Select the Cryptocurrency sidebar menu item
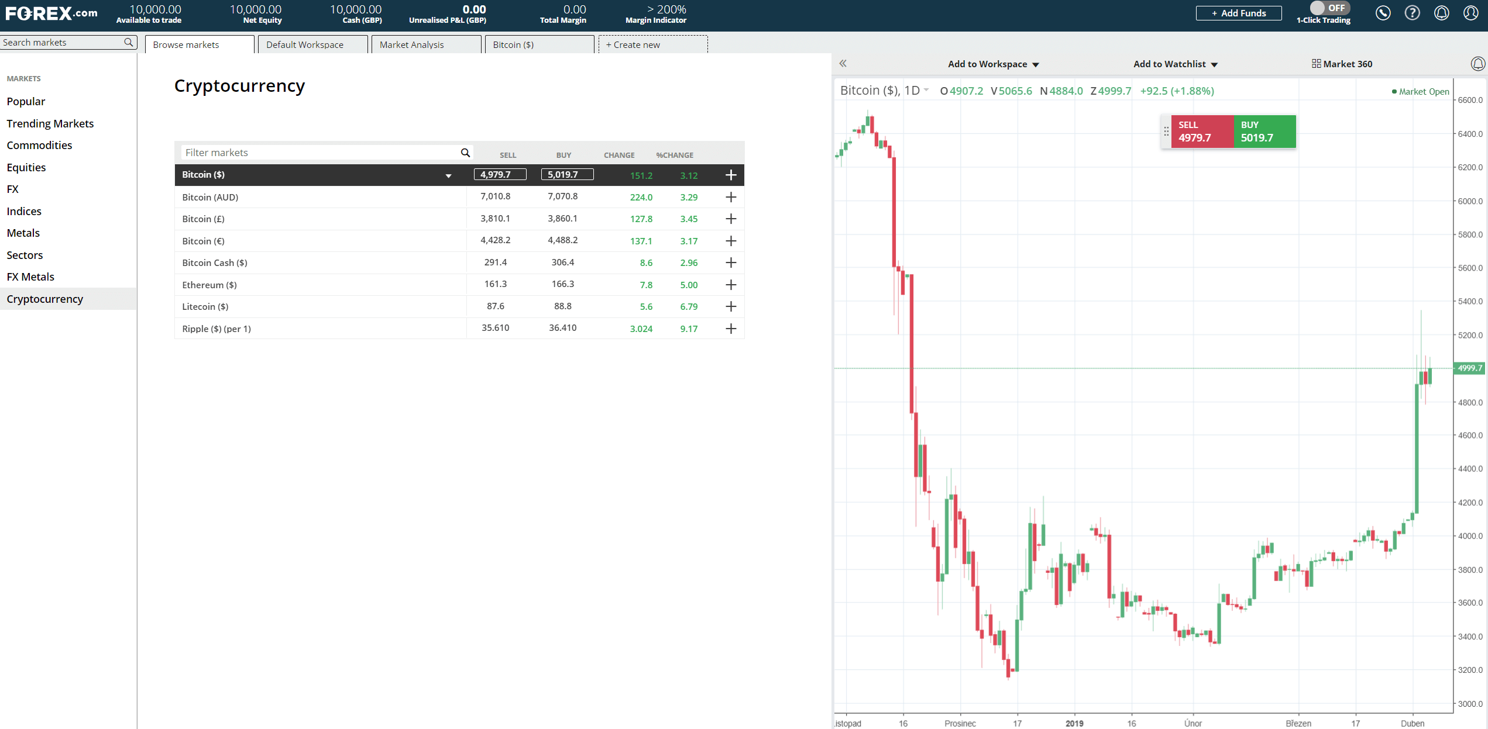Image resolution: width=1488 pixels, height=729 pixels. 44,299
